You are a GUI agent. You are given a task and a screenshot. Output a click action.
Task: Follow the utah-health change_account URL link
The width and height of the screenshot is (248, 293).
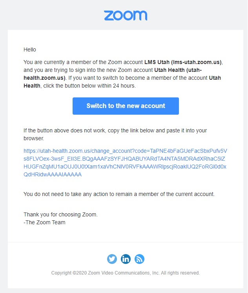point(125,151)
